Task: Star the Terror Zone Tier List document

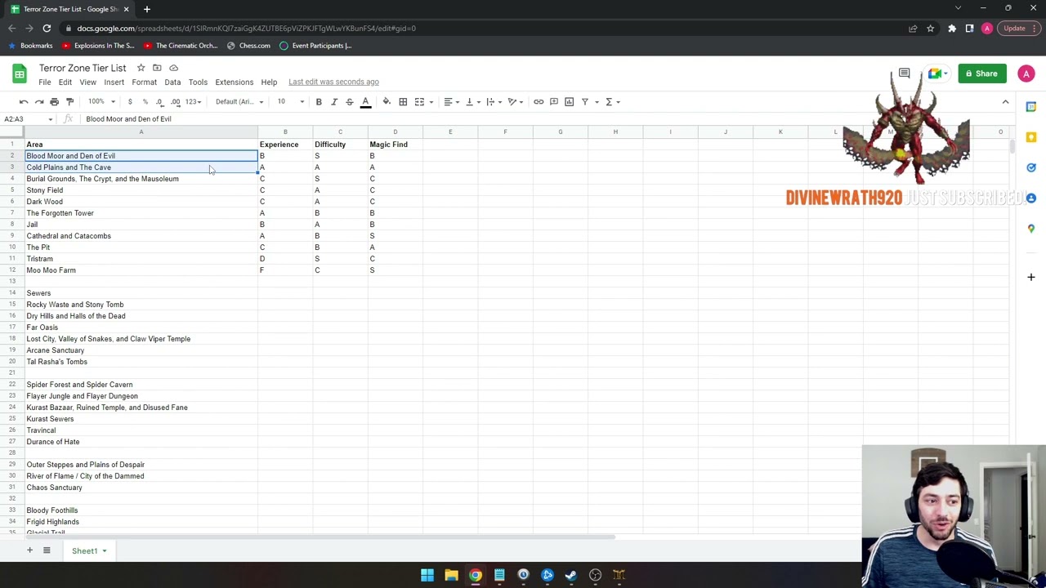Action: pyautogui.click(x=141, y=68)
